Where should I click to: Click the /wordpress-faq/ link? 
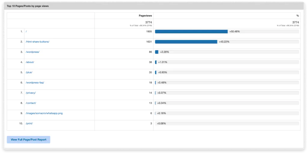pyautogui.click(x=35, y=82)
